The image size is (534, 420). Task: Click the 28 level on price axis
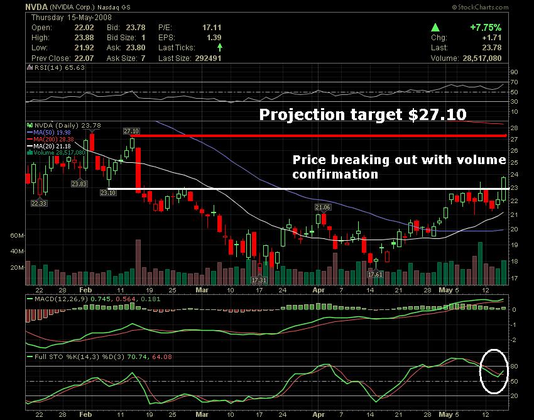[x=514, y=128]
